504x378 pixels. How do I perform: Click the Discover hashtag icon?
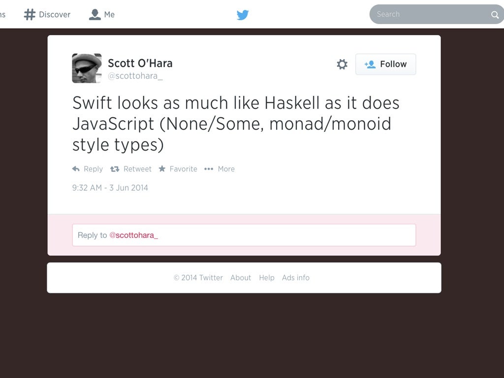coord(30,14)
